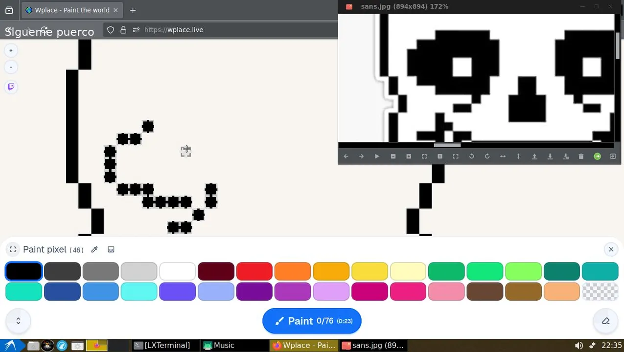Choose the dark gray color swatch
Viewport: 624px width, 352px height.
coord(62,271)
